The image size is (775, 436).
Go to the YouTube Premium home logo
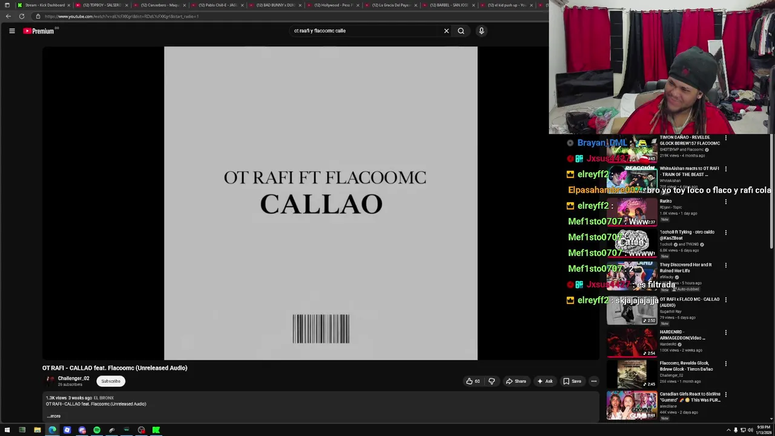tap(39, 31)
